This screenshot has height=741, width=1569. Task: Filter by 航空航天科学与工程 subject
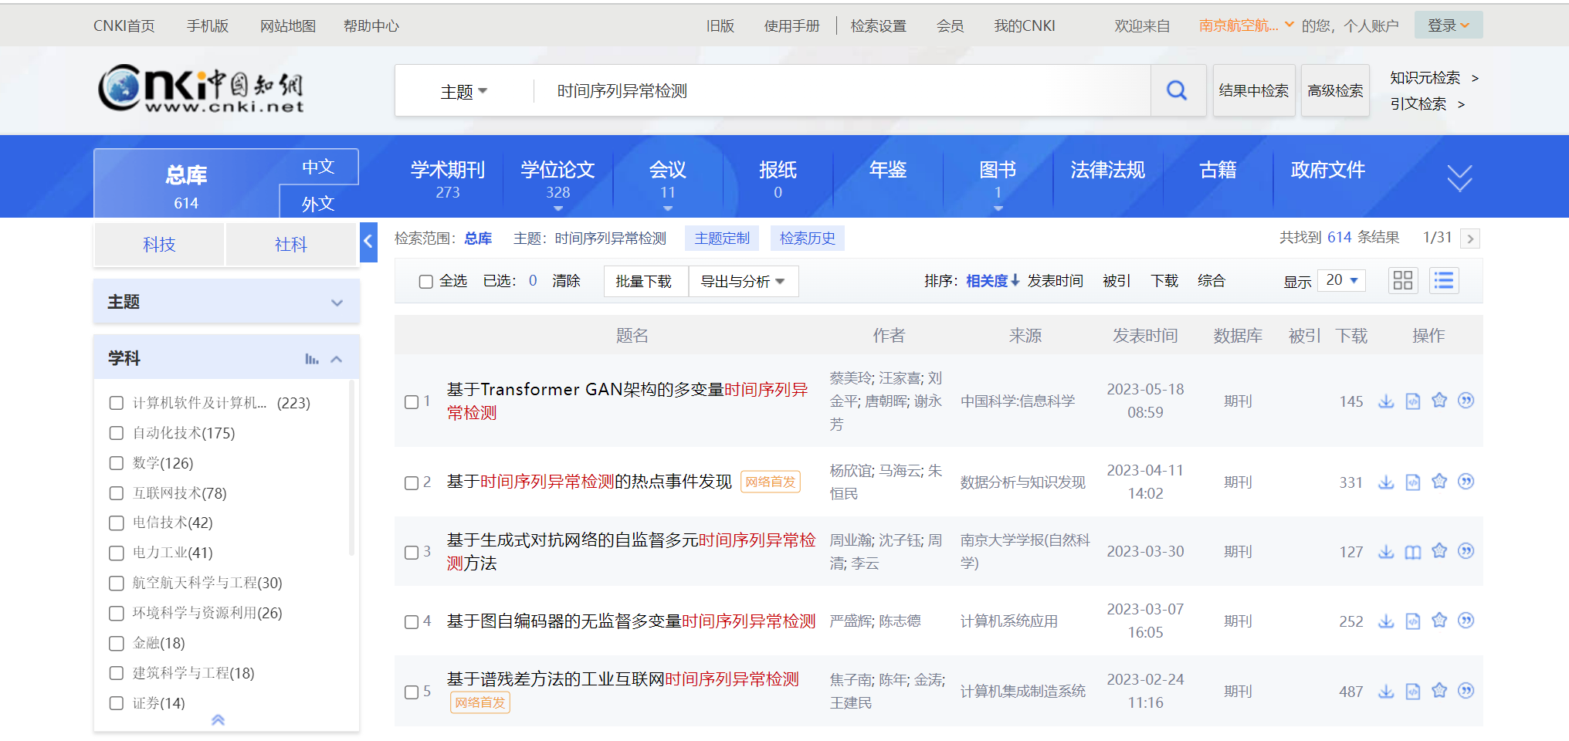tap(117, 583)
